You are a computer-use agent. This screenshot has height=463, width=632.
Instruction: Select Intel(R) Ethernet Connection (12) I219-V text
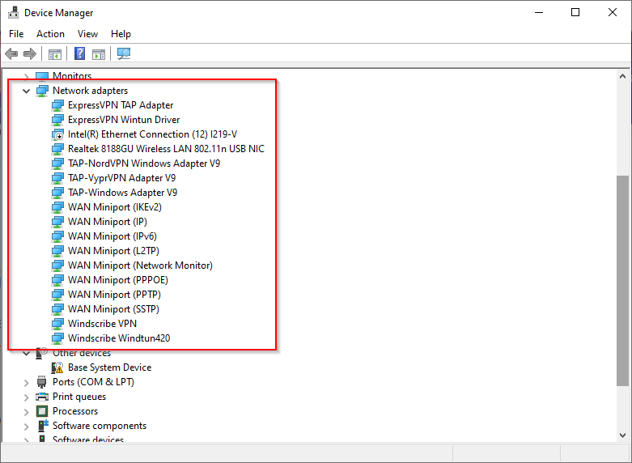click(x=152, y=134)
